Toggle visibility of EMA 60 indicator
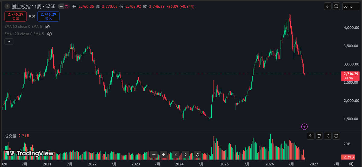The width and height of the screenshot is (362, 167). [47, 27]
